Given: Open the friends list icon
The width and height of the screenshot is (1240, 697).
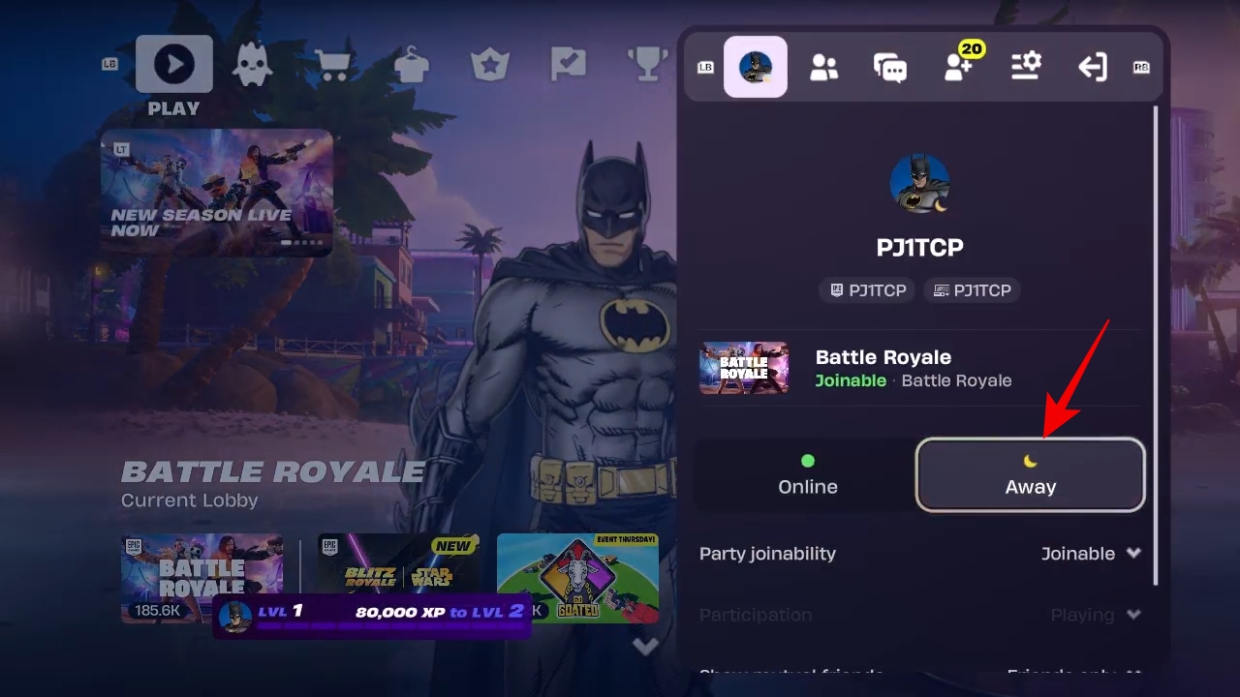Looking at the screenshot, I should pos(824,67).
